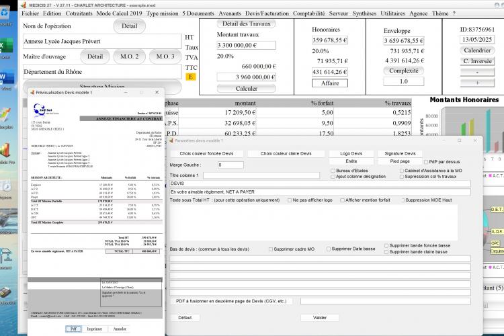Open the Edition menu
504x336 pixels.
point(52,13)
